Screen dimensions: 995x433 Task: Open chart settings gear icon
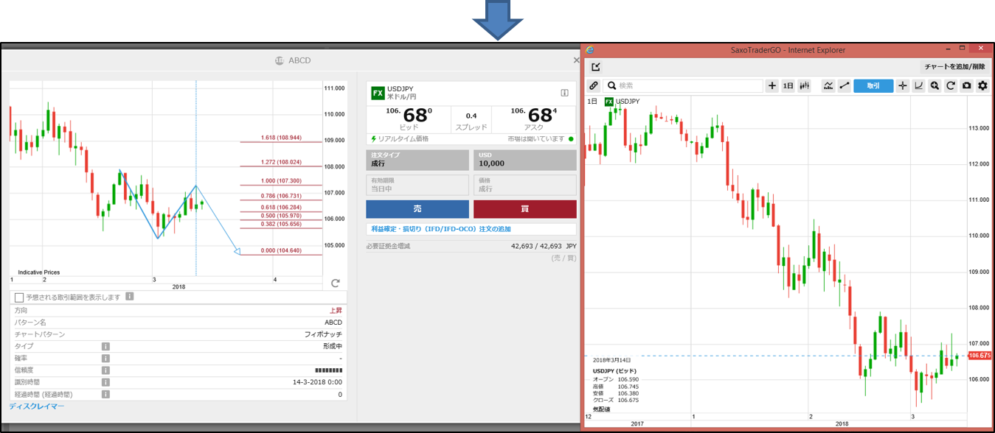point(982,85)
